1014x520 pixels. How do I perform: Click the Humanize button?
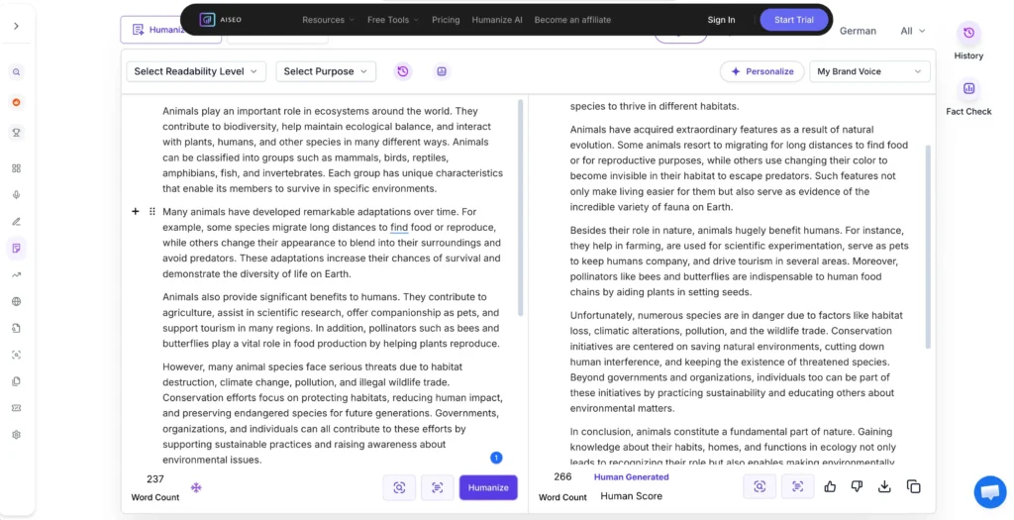coord(488,487)
